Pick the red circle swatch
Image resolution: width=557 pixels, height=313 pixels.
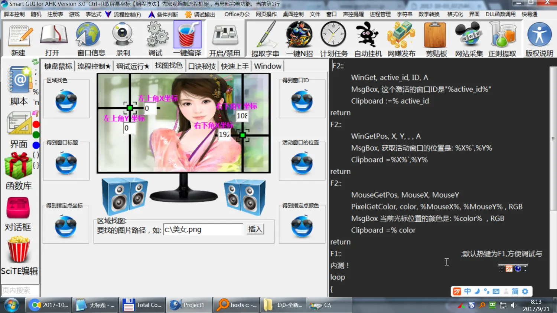(36, 124)
